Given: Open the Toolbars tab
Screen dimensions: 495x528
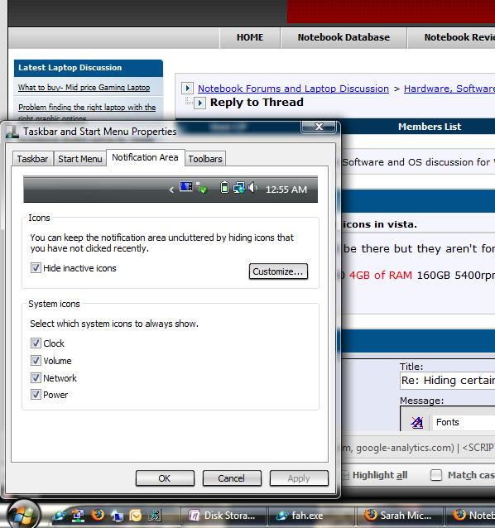Looking at the screenshot, I should coord(205,159).
